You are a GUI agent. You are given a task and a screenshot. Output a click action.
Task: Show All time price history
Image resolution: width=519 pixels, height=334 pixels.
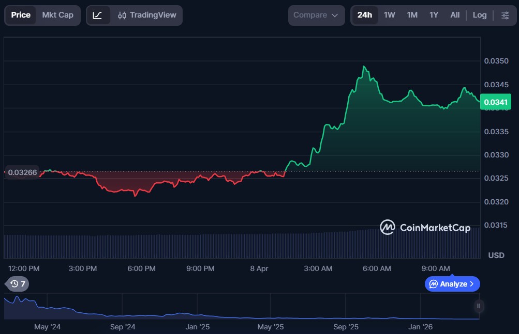455,15
